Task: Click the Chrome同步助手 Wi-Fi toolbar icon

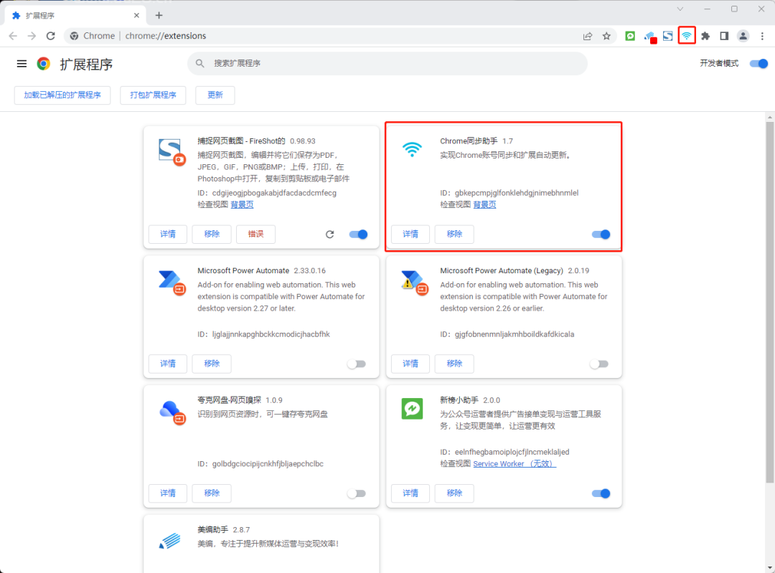Action: pos(687,36)
